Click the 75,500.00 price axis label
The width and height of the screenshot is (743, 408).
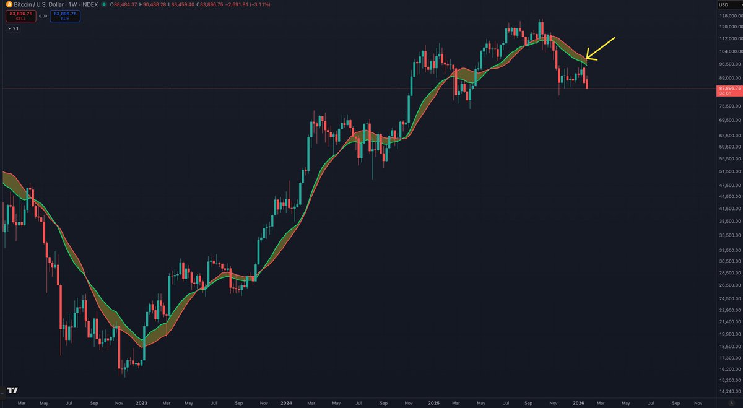[x=729, y=106]
